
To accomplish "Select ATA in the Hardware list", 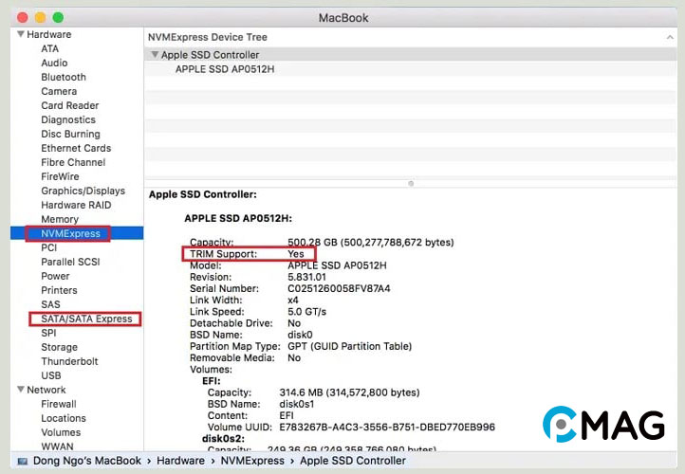I will 49,48.
